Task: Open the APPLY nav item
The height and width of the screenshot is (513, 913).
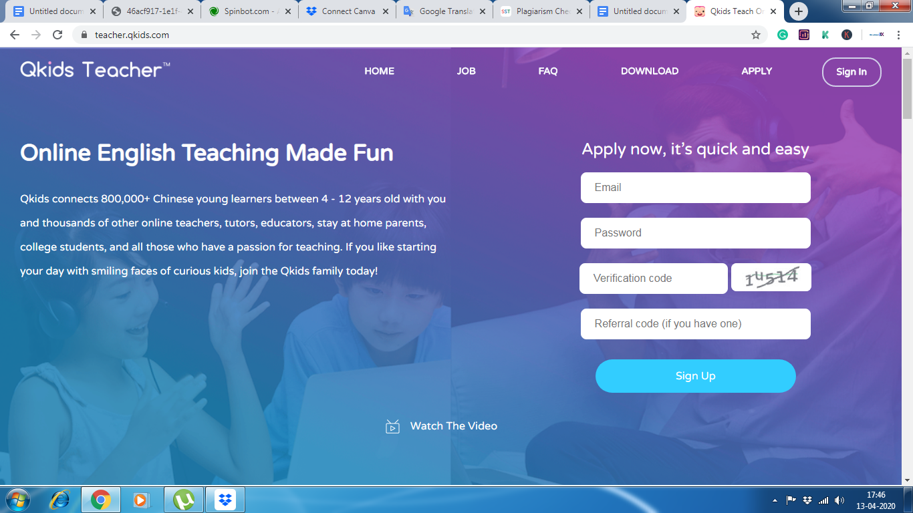Action: coord(757,71)
